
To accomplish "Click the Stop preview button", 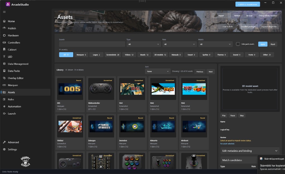I will (242, 115).
